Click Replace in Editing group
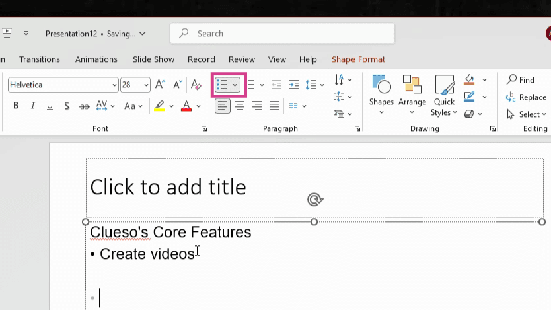This screenshot has height=310, width=551. click(526, 97)
